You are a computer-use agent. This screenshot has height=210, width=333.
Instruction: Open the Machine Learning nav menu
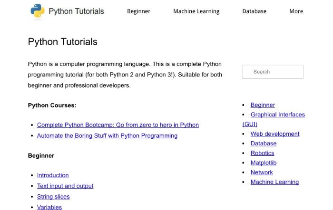pyautogui.click(x=196, y=11)
